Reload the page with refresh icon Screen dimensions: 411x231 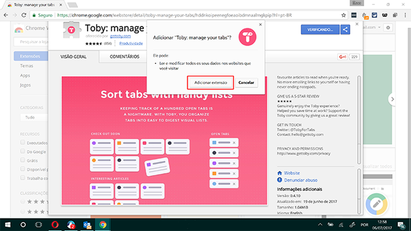tap(23, 15)
